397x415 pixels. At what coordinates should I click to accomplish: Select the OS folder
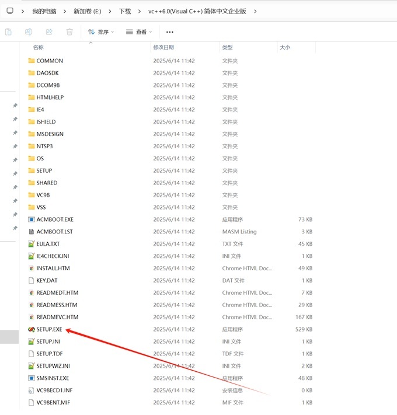[x=36, y=158]
